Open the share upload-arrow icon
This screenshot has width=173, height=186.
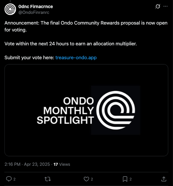(x=164, y=179)
